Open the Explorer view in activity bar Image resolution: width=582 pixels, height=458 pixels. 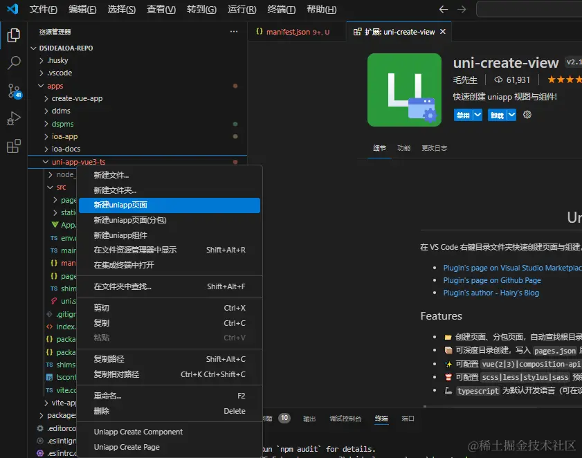click(13, 35)
